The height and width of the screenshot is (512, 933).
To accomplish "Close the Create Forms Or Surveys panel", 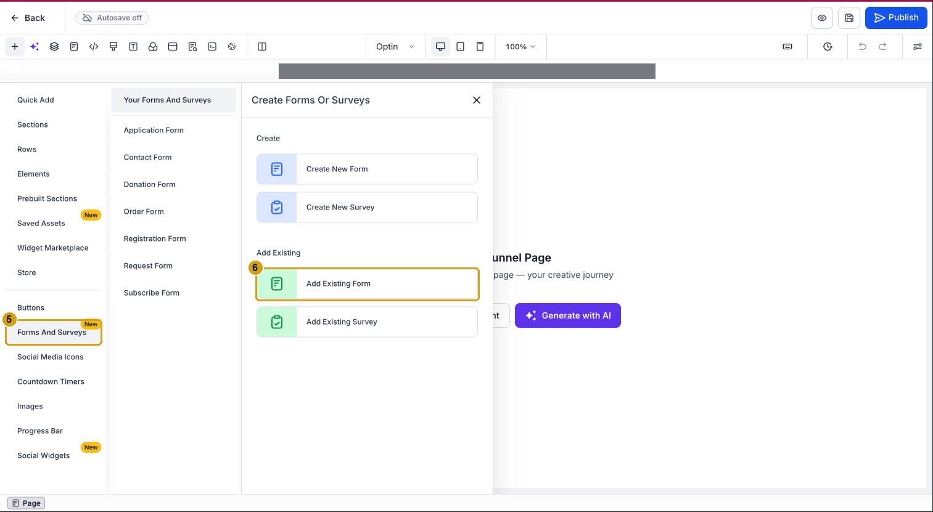I will 477,100.
